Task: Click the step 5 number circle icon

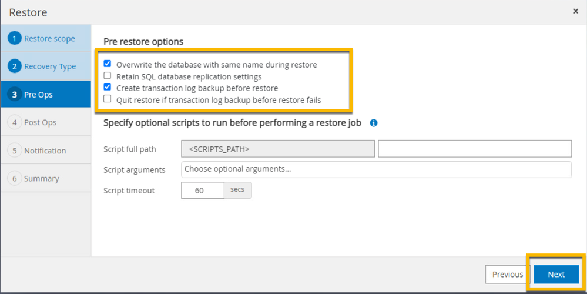Action: click(15, 151)
